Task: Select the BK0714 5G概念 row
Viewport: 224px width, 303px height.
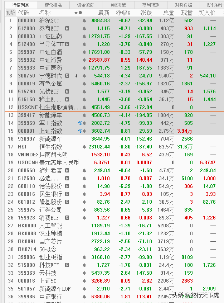Action: coord(114,249)
